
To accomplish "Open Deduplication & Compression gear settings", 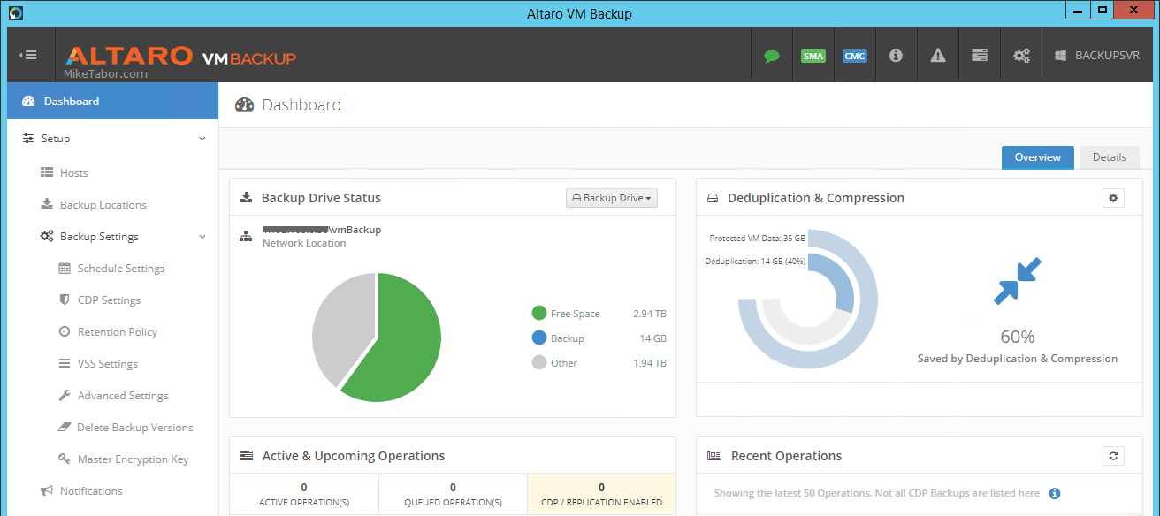I will [1113, 198].
